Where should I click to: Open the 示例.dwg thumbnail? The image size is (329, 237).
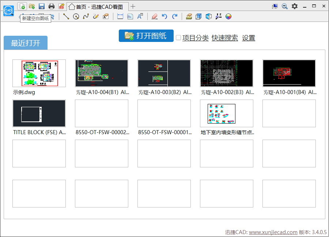39,73
